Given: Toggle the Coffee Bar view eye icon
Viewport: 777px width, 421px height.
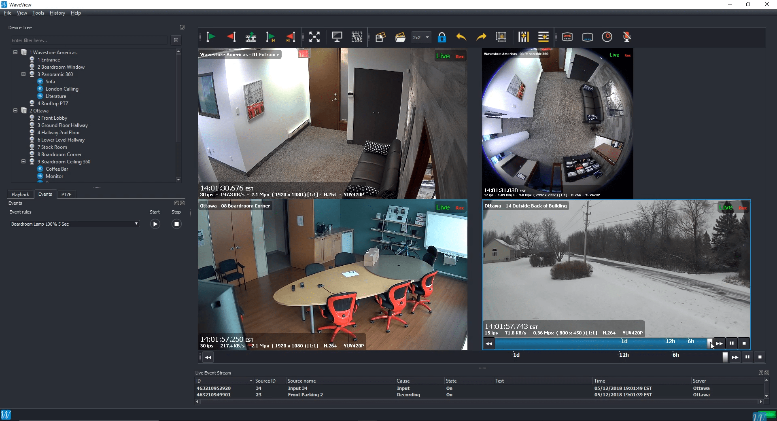Looking at the screenshot, I should click(x=40, y=169).
